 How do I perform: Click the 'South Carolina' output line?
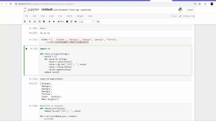point(51,97)
